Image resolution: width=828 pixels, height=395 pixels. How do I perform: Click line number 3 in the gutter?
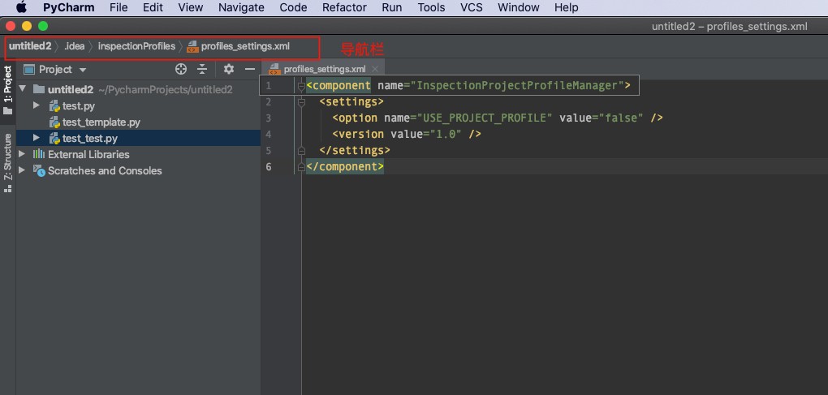tap(268, 118)
